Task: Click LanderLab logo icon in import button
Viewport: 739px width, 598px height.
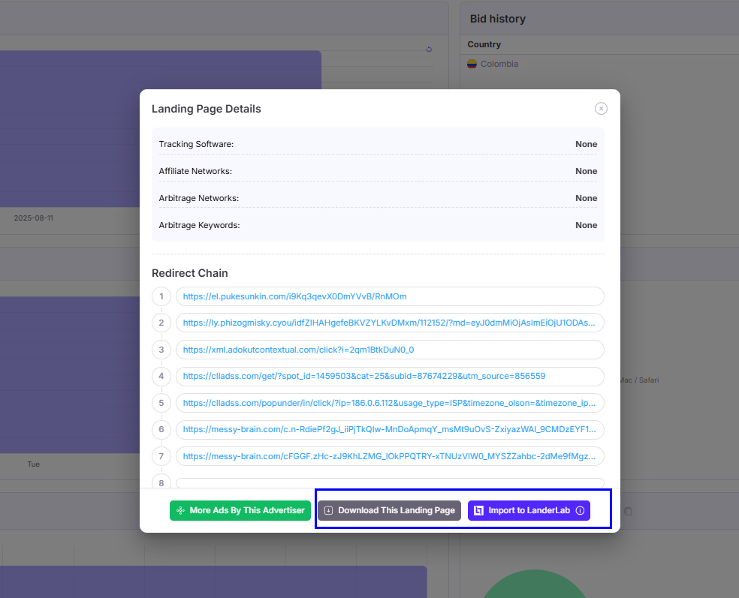Action: [x=478, y=510]
